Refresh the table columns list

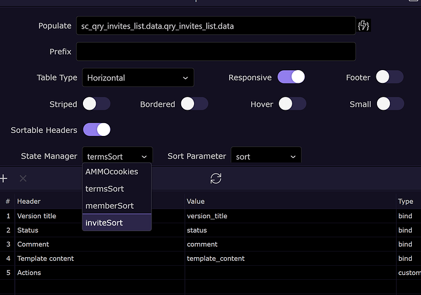coord(216,179)
